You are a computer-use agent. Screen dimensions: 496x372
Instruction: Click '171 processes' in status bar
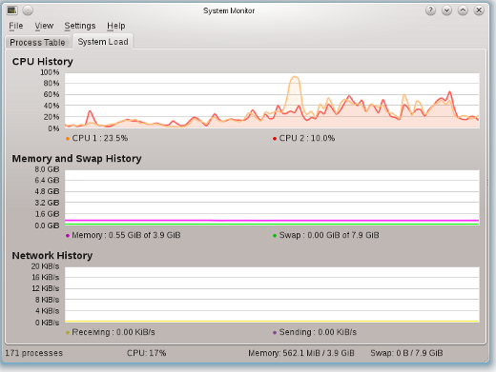point(34,353)
